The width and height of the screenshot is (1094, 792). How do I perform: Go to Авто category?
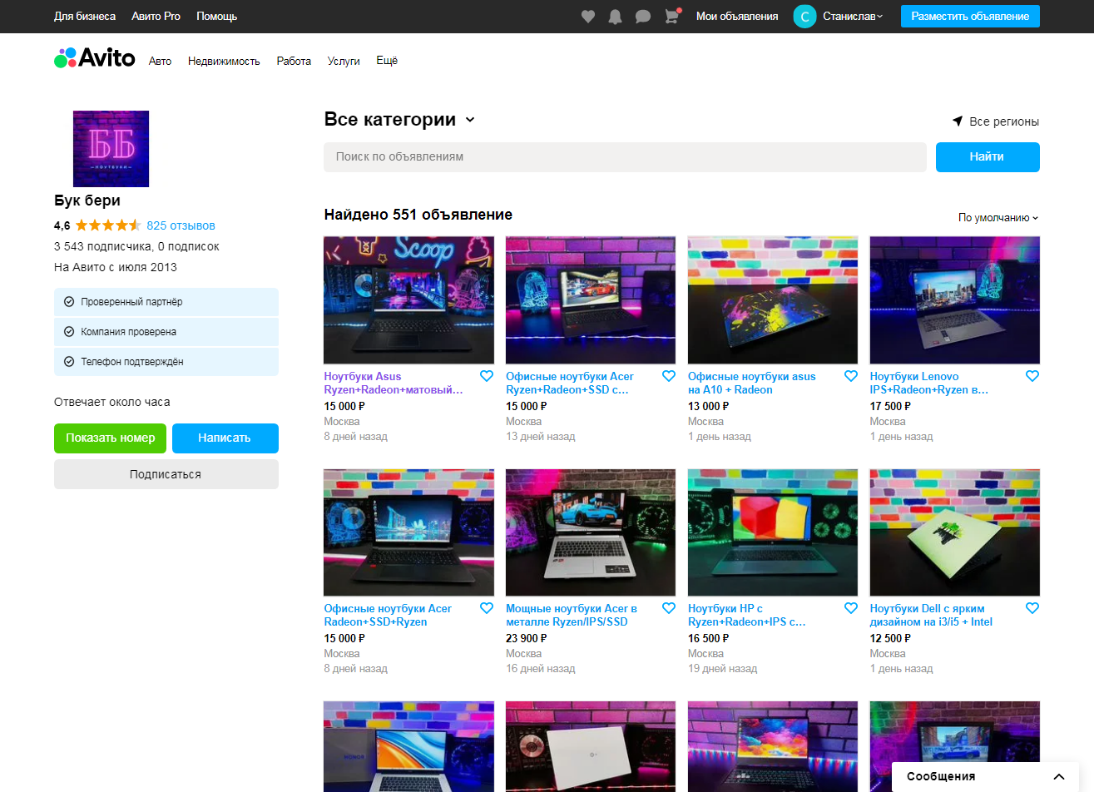(x=161, y=61)
